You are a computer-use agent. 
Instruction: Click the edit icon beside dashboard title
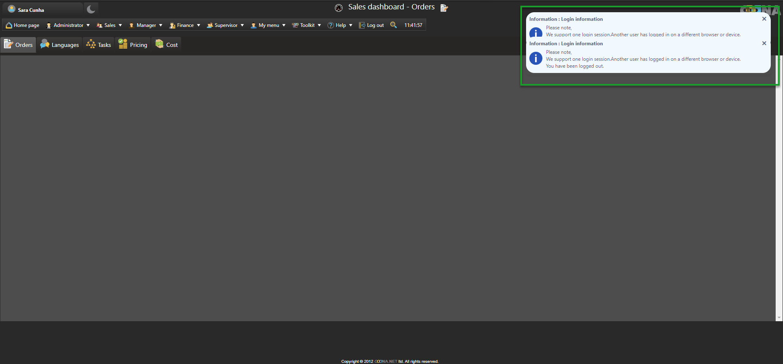[444, 8]
